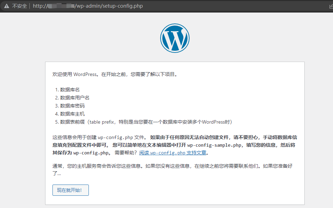The height and width of the screenshot is (208, 333).
Task: Click list item 数据库密码
Action: click(x=72, y=106)
